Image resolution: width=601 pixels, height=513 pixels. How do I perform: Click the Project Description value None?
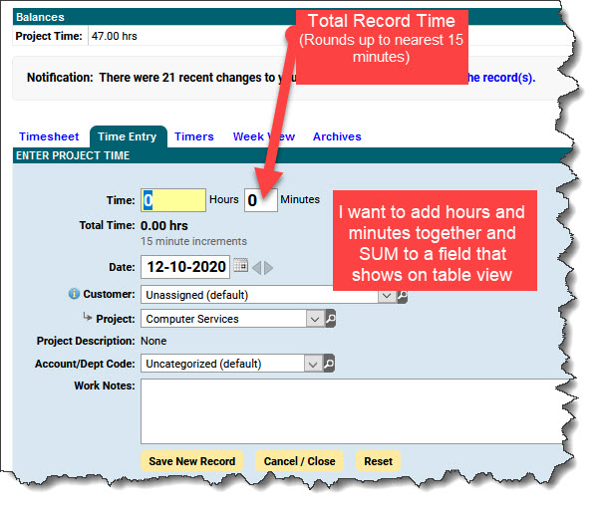[153, 341]
